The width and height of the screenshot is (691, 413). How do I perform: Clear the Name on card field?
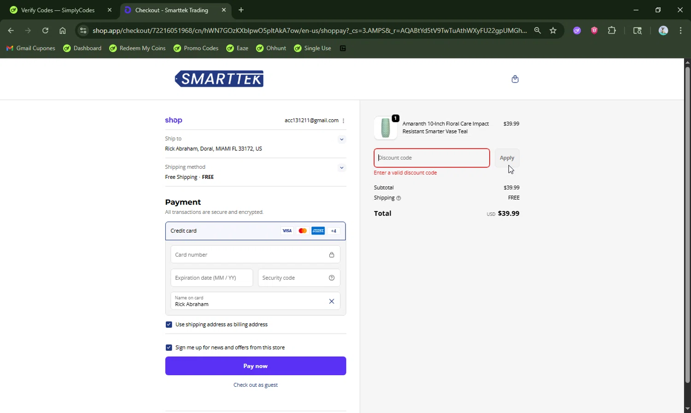331,301
